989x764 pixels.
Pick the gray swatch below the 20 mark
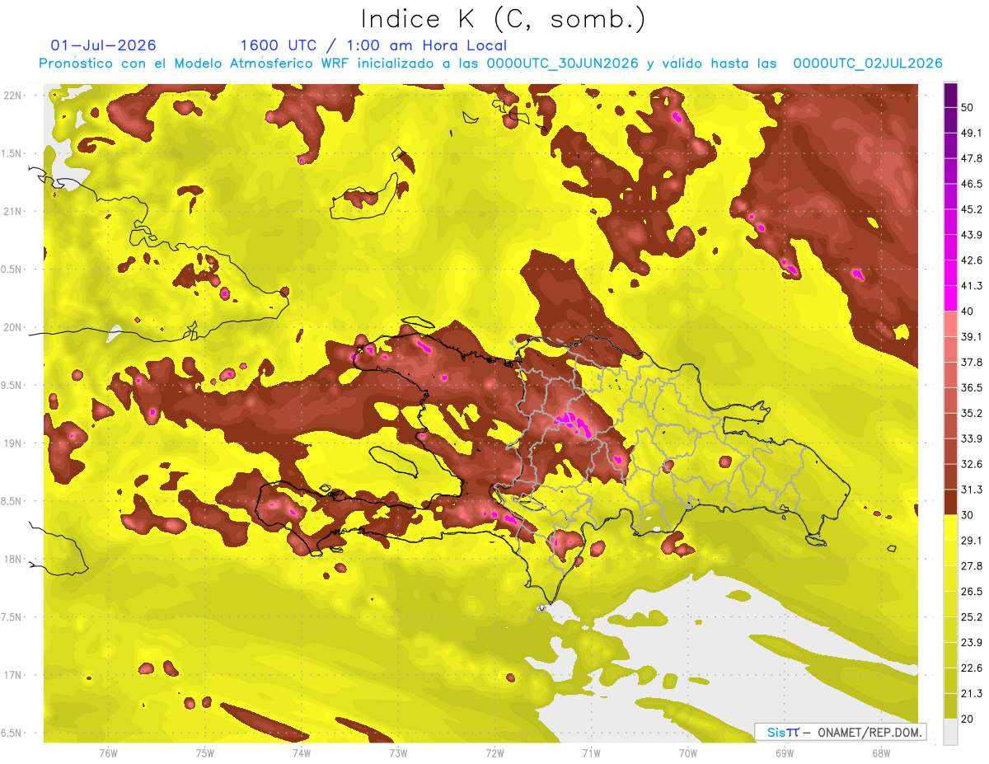coord(950,731)
